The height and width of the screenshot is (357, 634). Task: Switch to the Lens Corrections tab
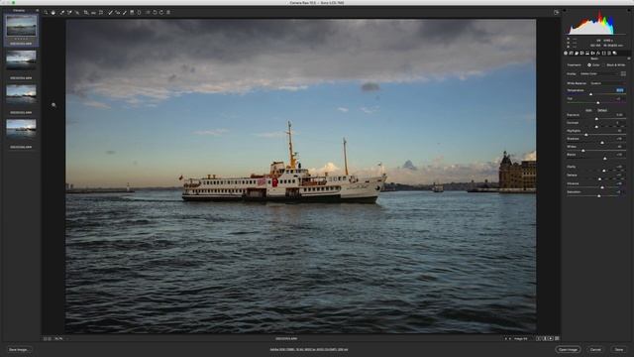(592, 53)
